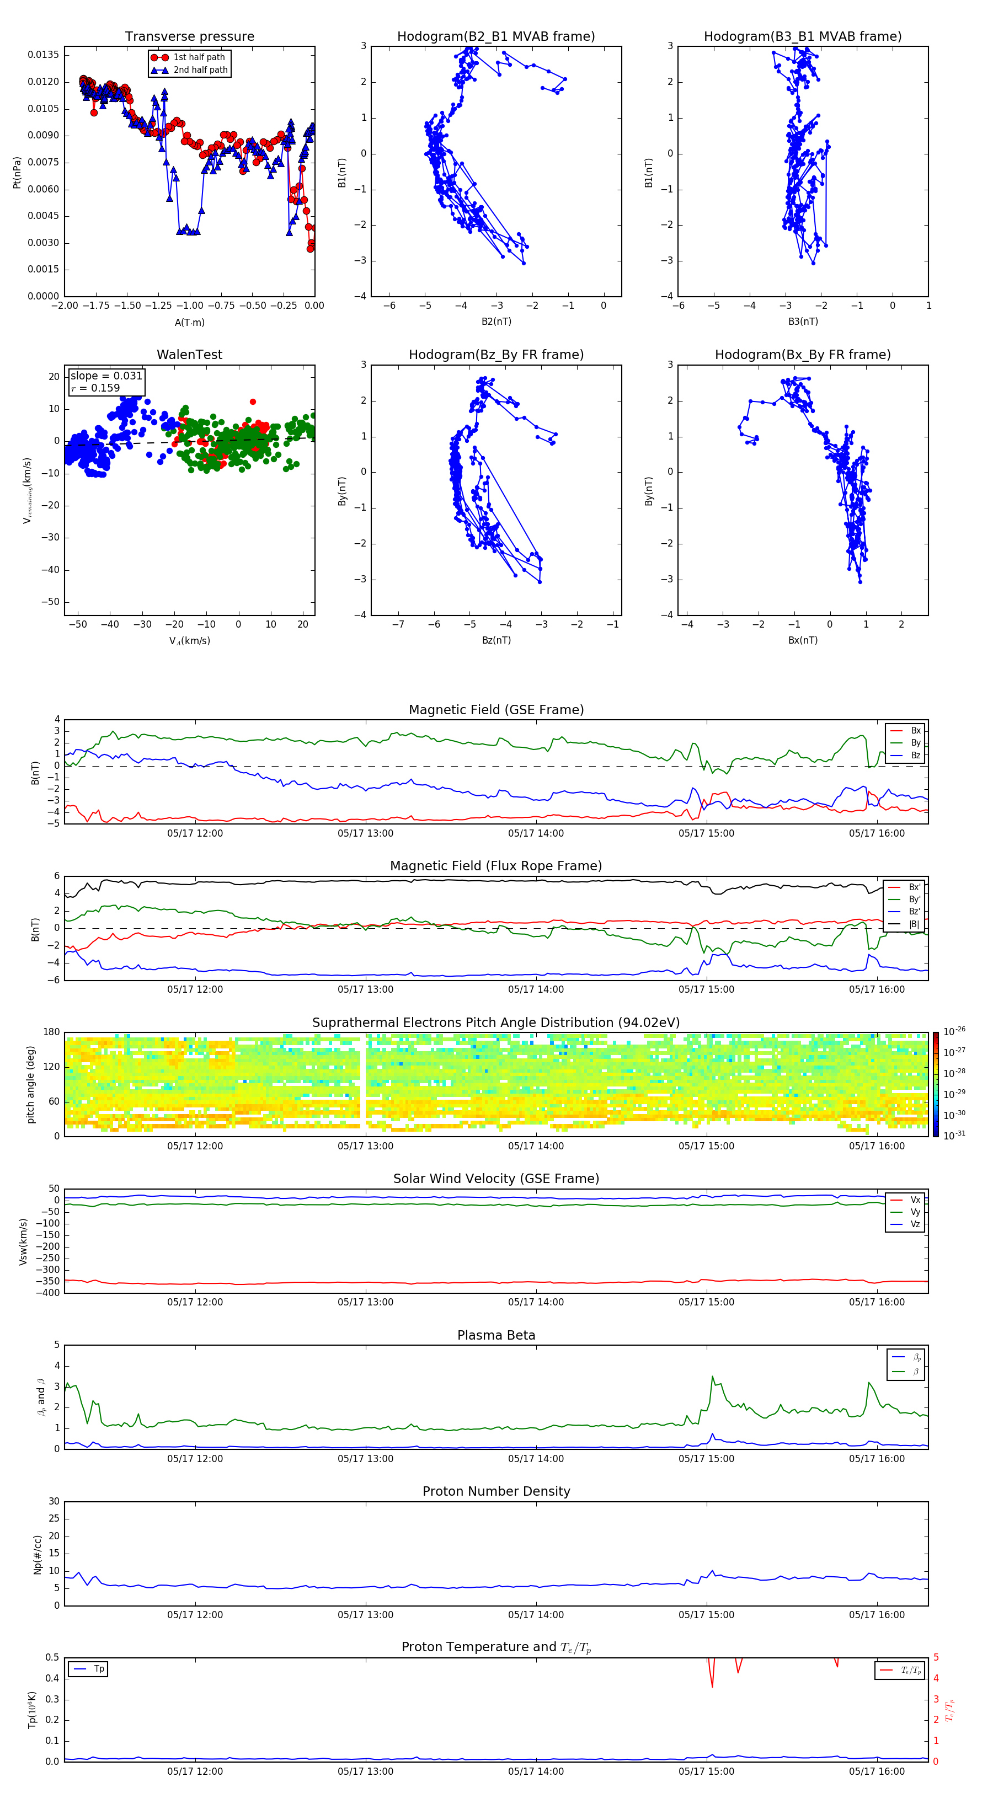
Task: Click the 10^-26 label on the colorbar
Action: 954,1031
